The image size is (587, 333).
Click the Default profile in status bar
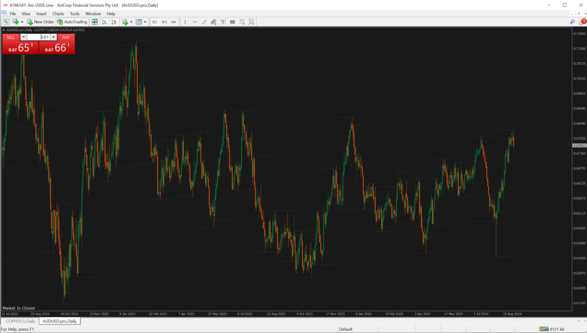346,329
